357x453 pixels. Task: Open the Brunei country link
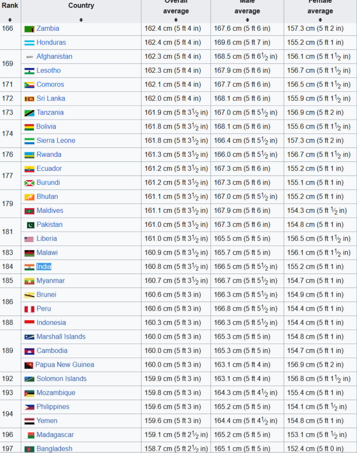pos(46,294)
